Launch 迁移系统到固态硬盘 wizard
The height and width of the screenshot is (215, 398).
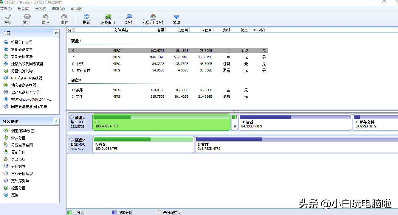point(27,64)
